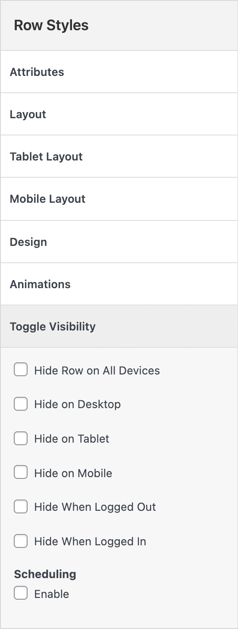
Task: Collapse the Toggle Visibility section
Action: (119, 326)
